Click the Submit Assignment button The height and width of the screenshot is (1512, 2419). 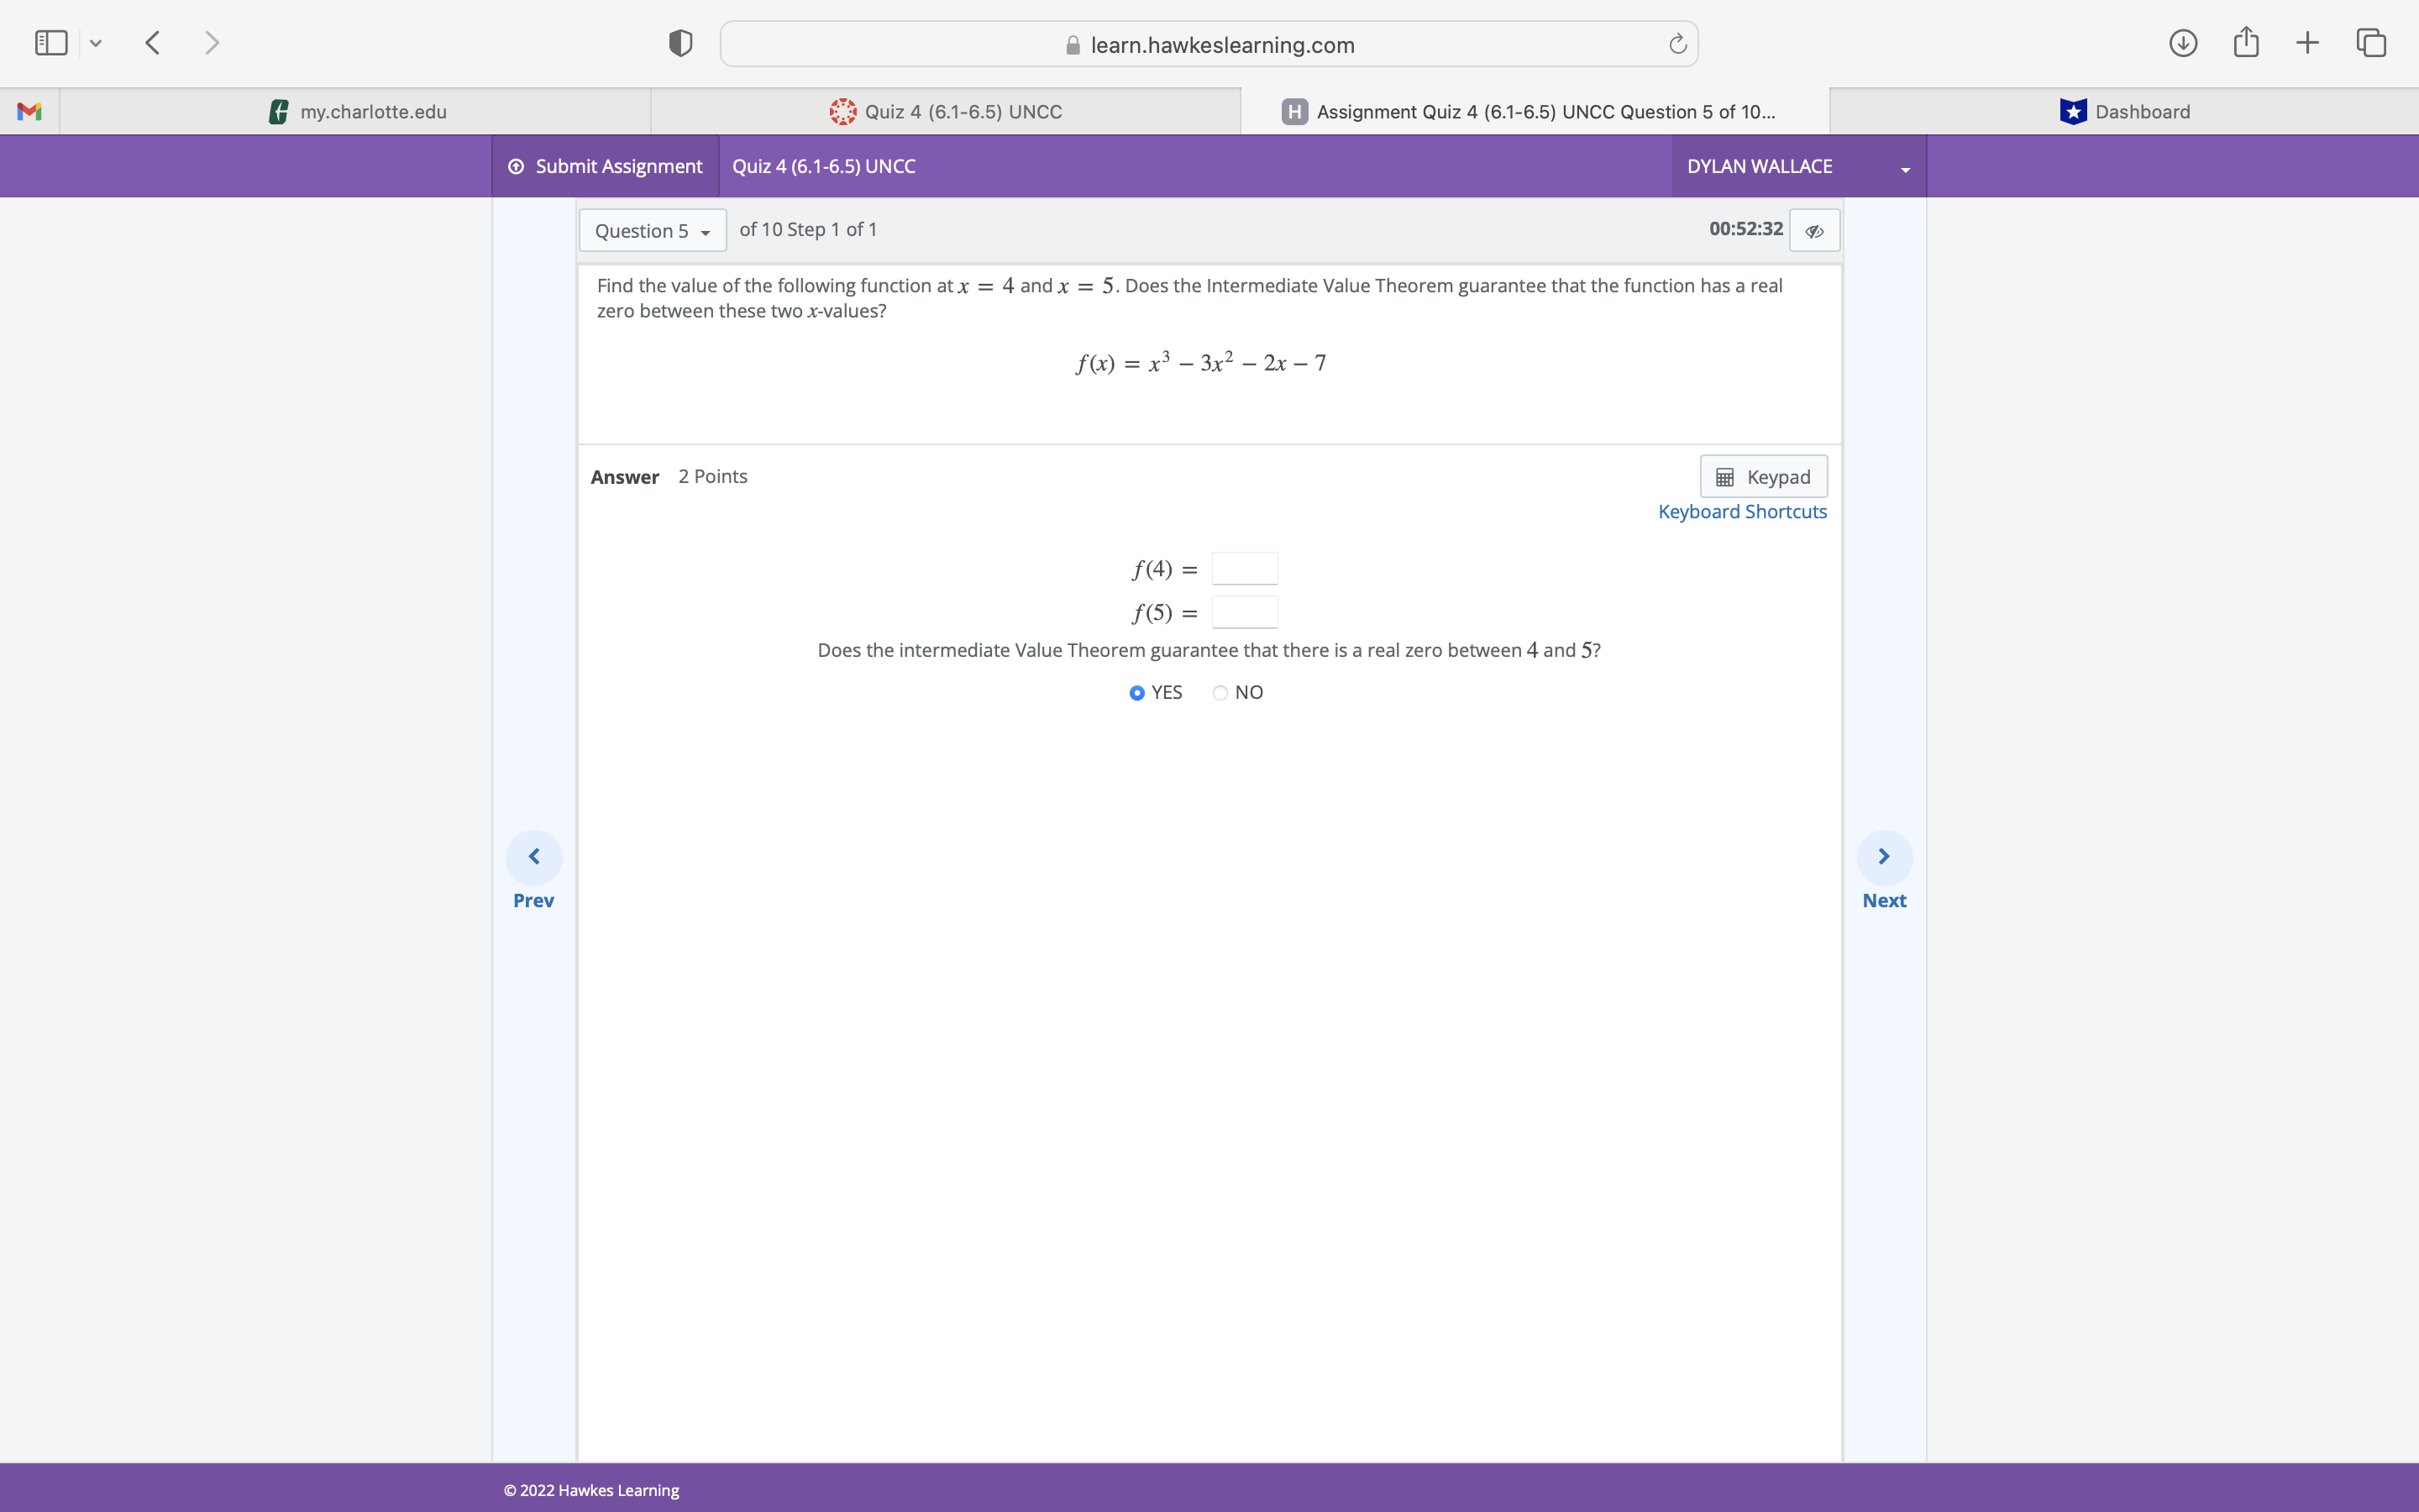[x=606, y=167]
